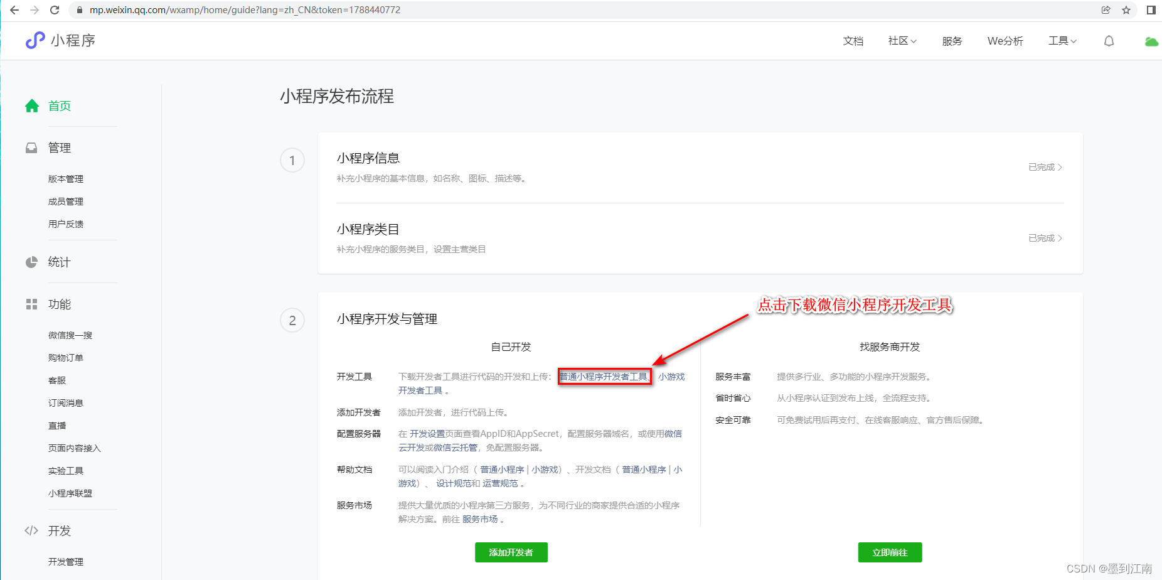Click the browser back arrow

tap(14, 10)
